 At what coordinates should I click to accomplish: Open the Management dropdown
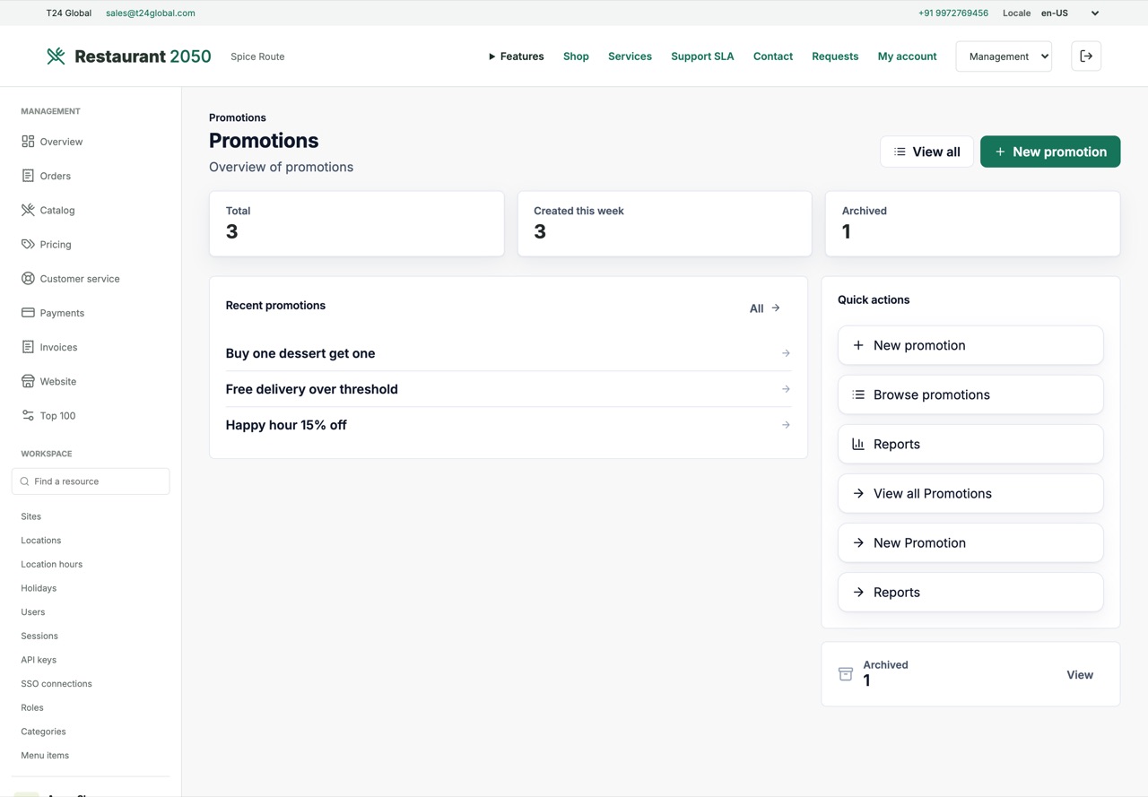pyautogui.click(x=1004, y=56)
